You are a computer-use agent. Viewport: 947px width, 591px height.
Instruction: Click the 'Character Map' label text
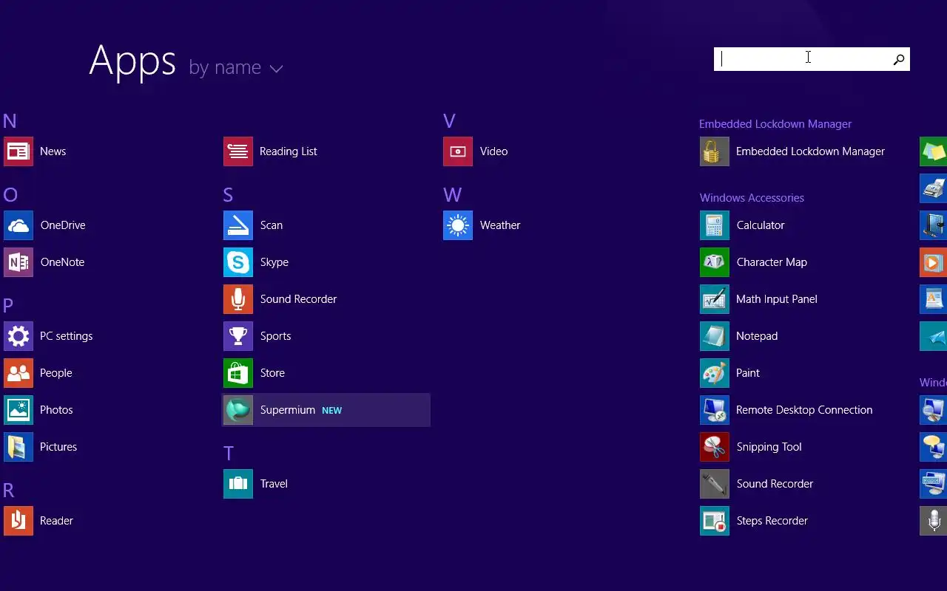772,262
